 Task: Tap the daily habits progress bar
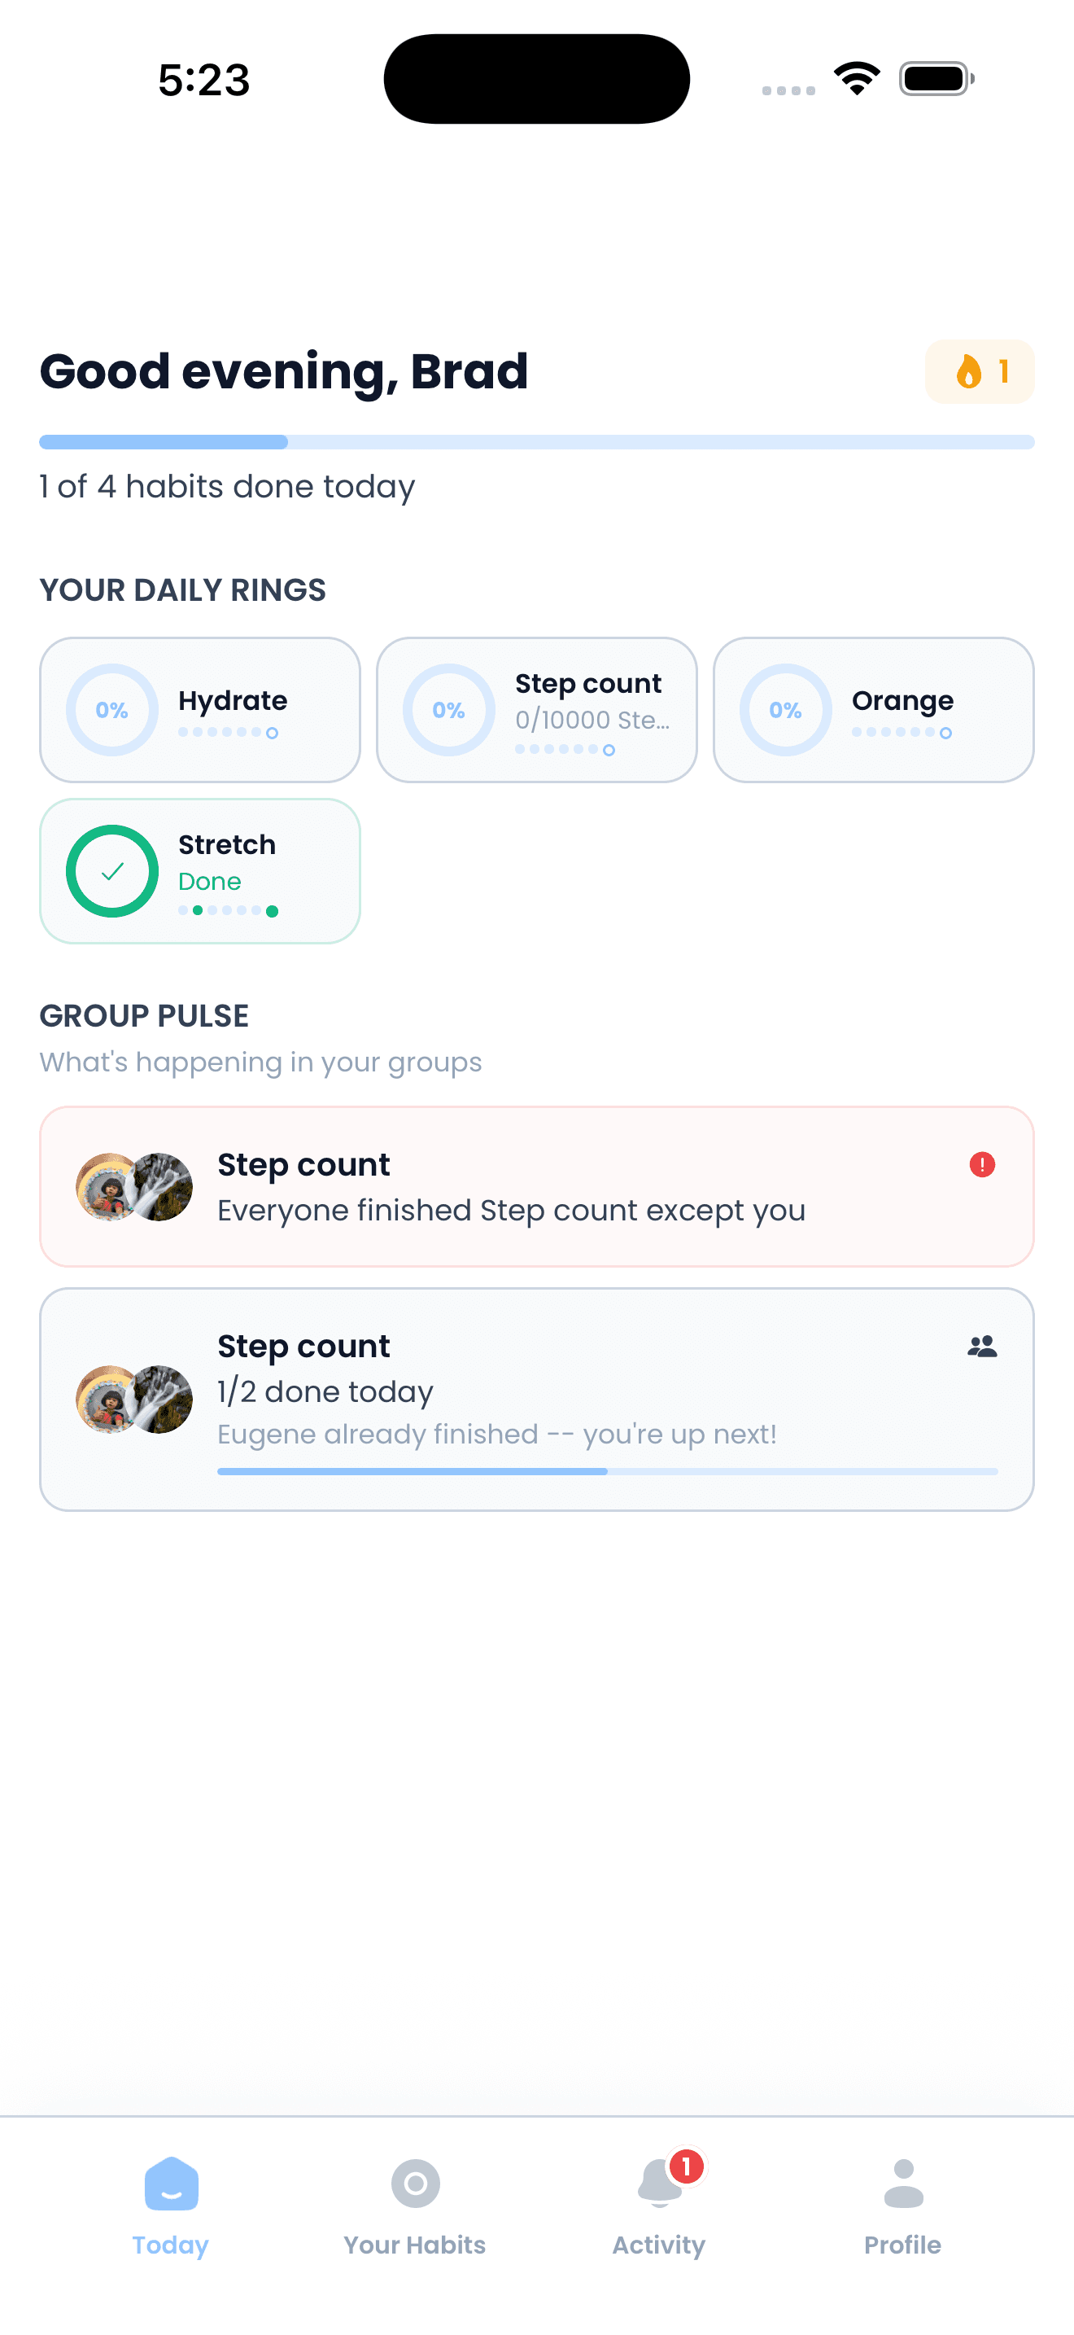coord(536,442)
